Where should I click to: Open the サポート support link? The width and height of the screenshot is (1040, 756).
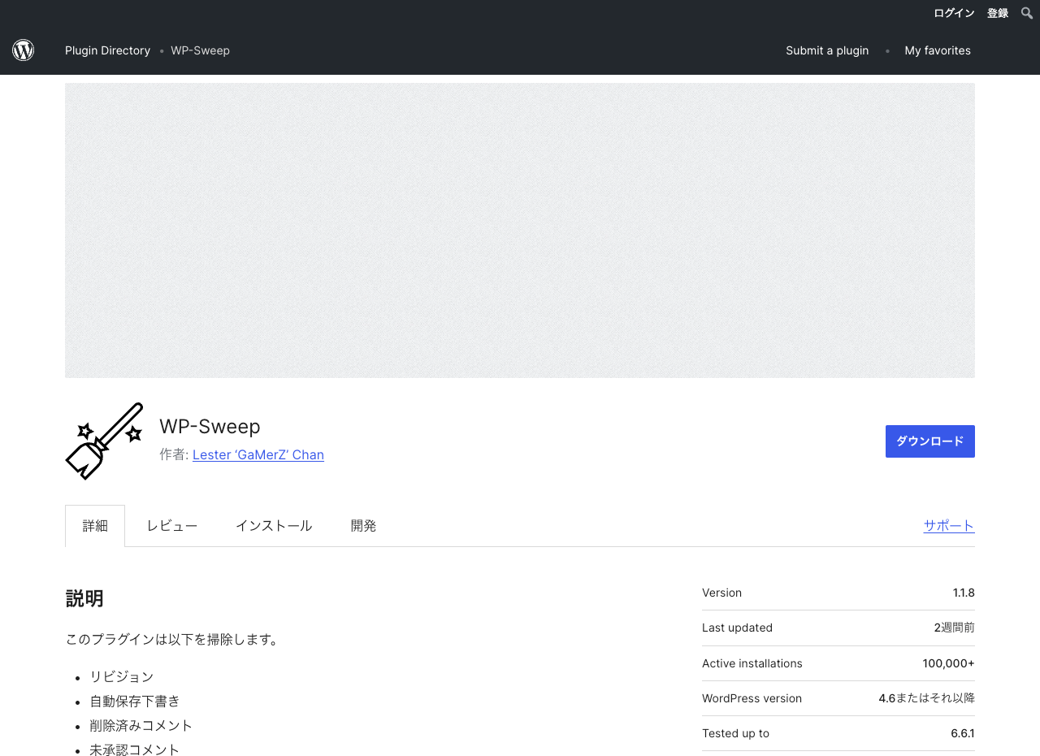tap(949, 525)
